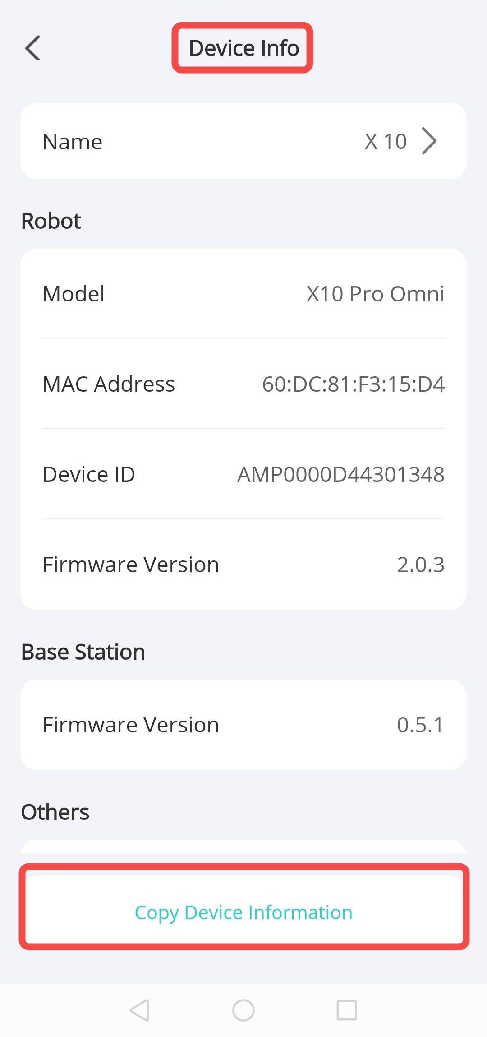487x1037 pixels.
Task: Select the Name row label
Action: tap(73, 142)
